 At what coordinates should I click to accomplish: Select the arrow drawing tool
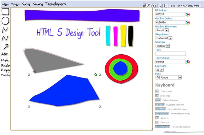coord(6,47)
